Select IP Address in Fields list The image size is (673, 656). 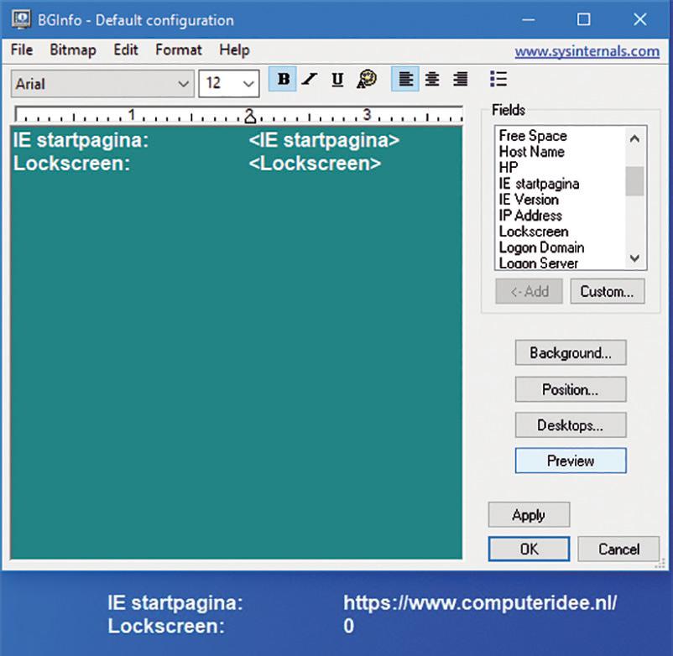click(x=530, y=216)
